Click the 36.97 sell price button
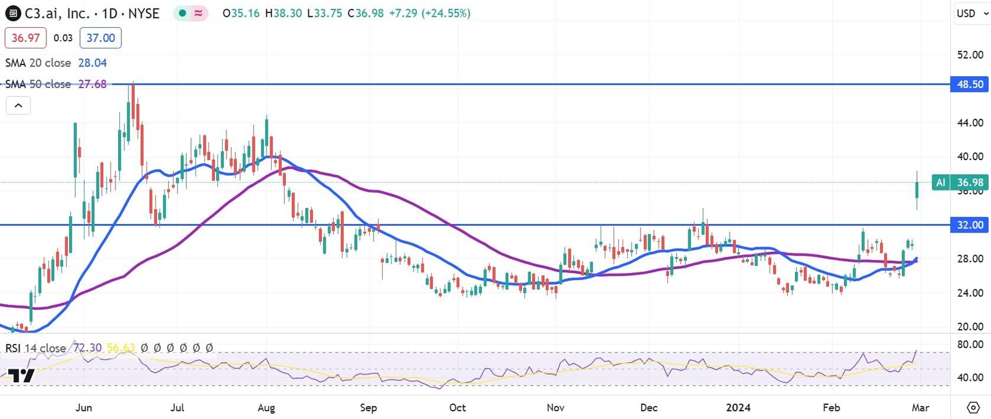This screenshot has height=419, width=991. 26,38
